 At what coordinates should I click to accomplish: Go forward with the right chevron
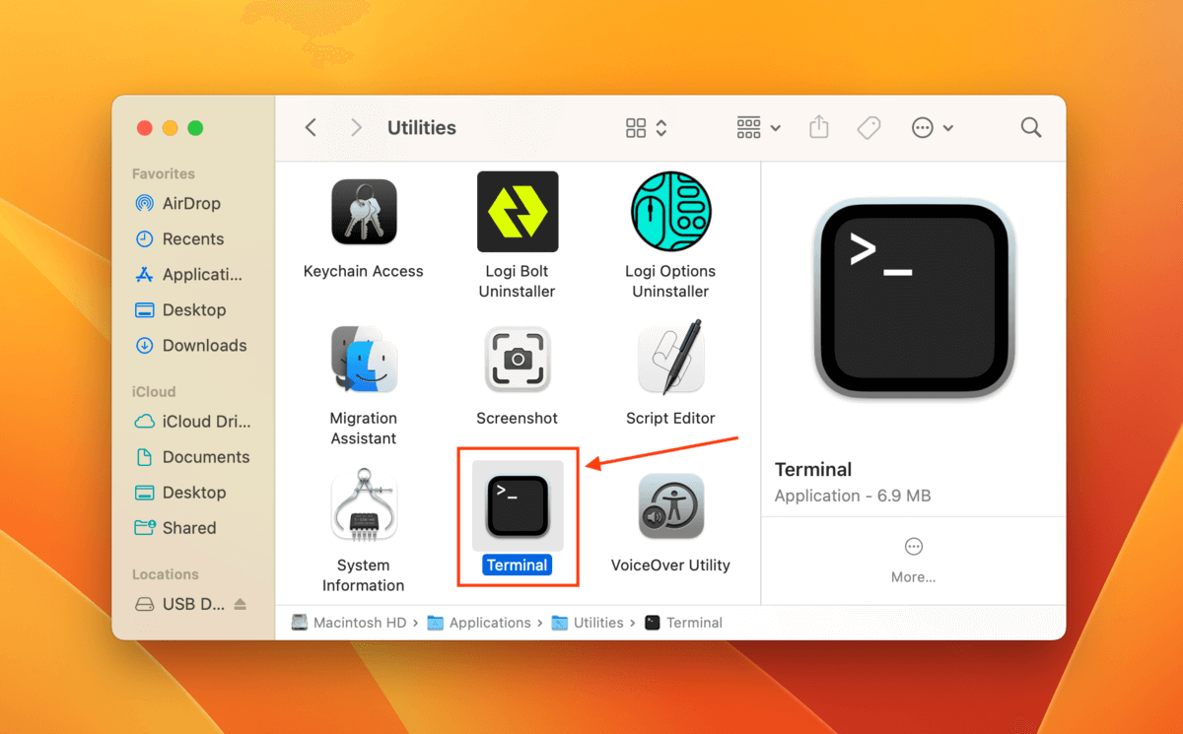click(x=356, y=128)
